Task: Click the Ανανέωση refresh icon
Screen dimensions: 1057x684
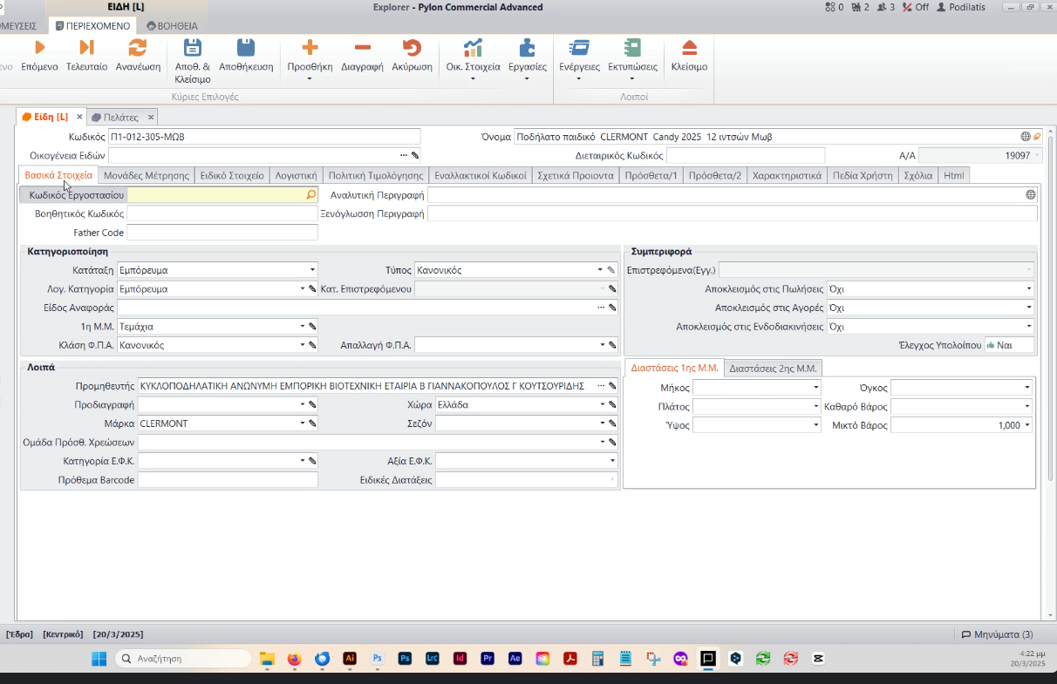Action: pos(138,48)
